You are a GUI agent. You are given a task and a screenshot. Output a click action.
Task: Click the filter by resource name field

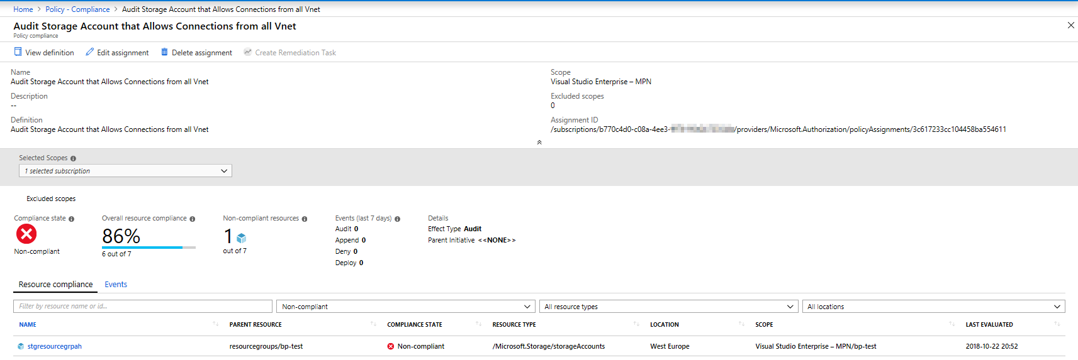click(x=142, y=307)
